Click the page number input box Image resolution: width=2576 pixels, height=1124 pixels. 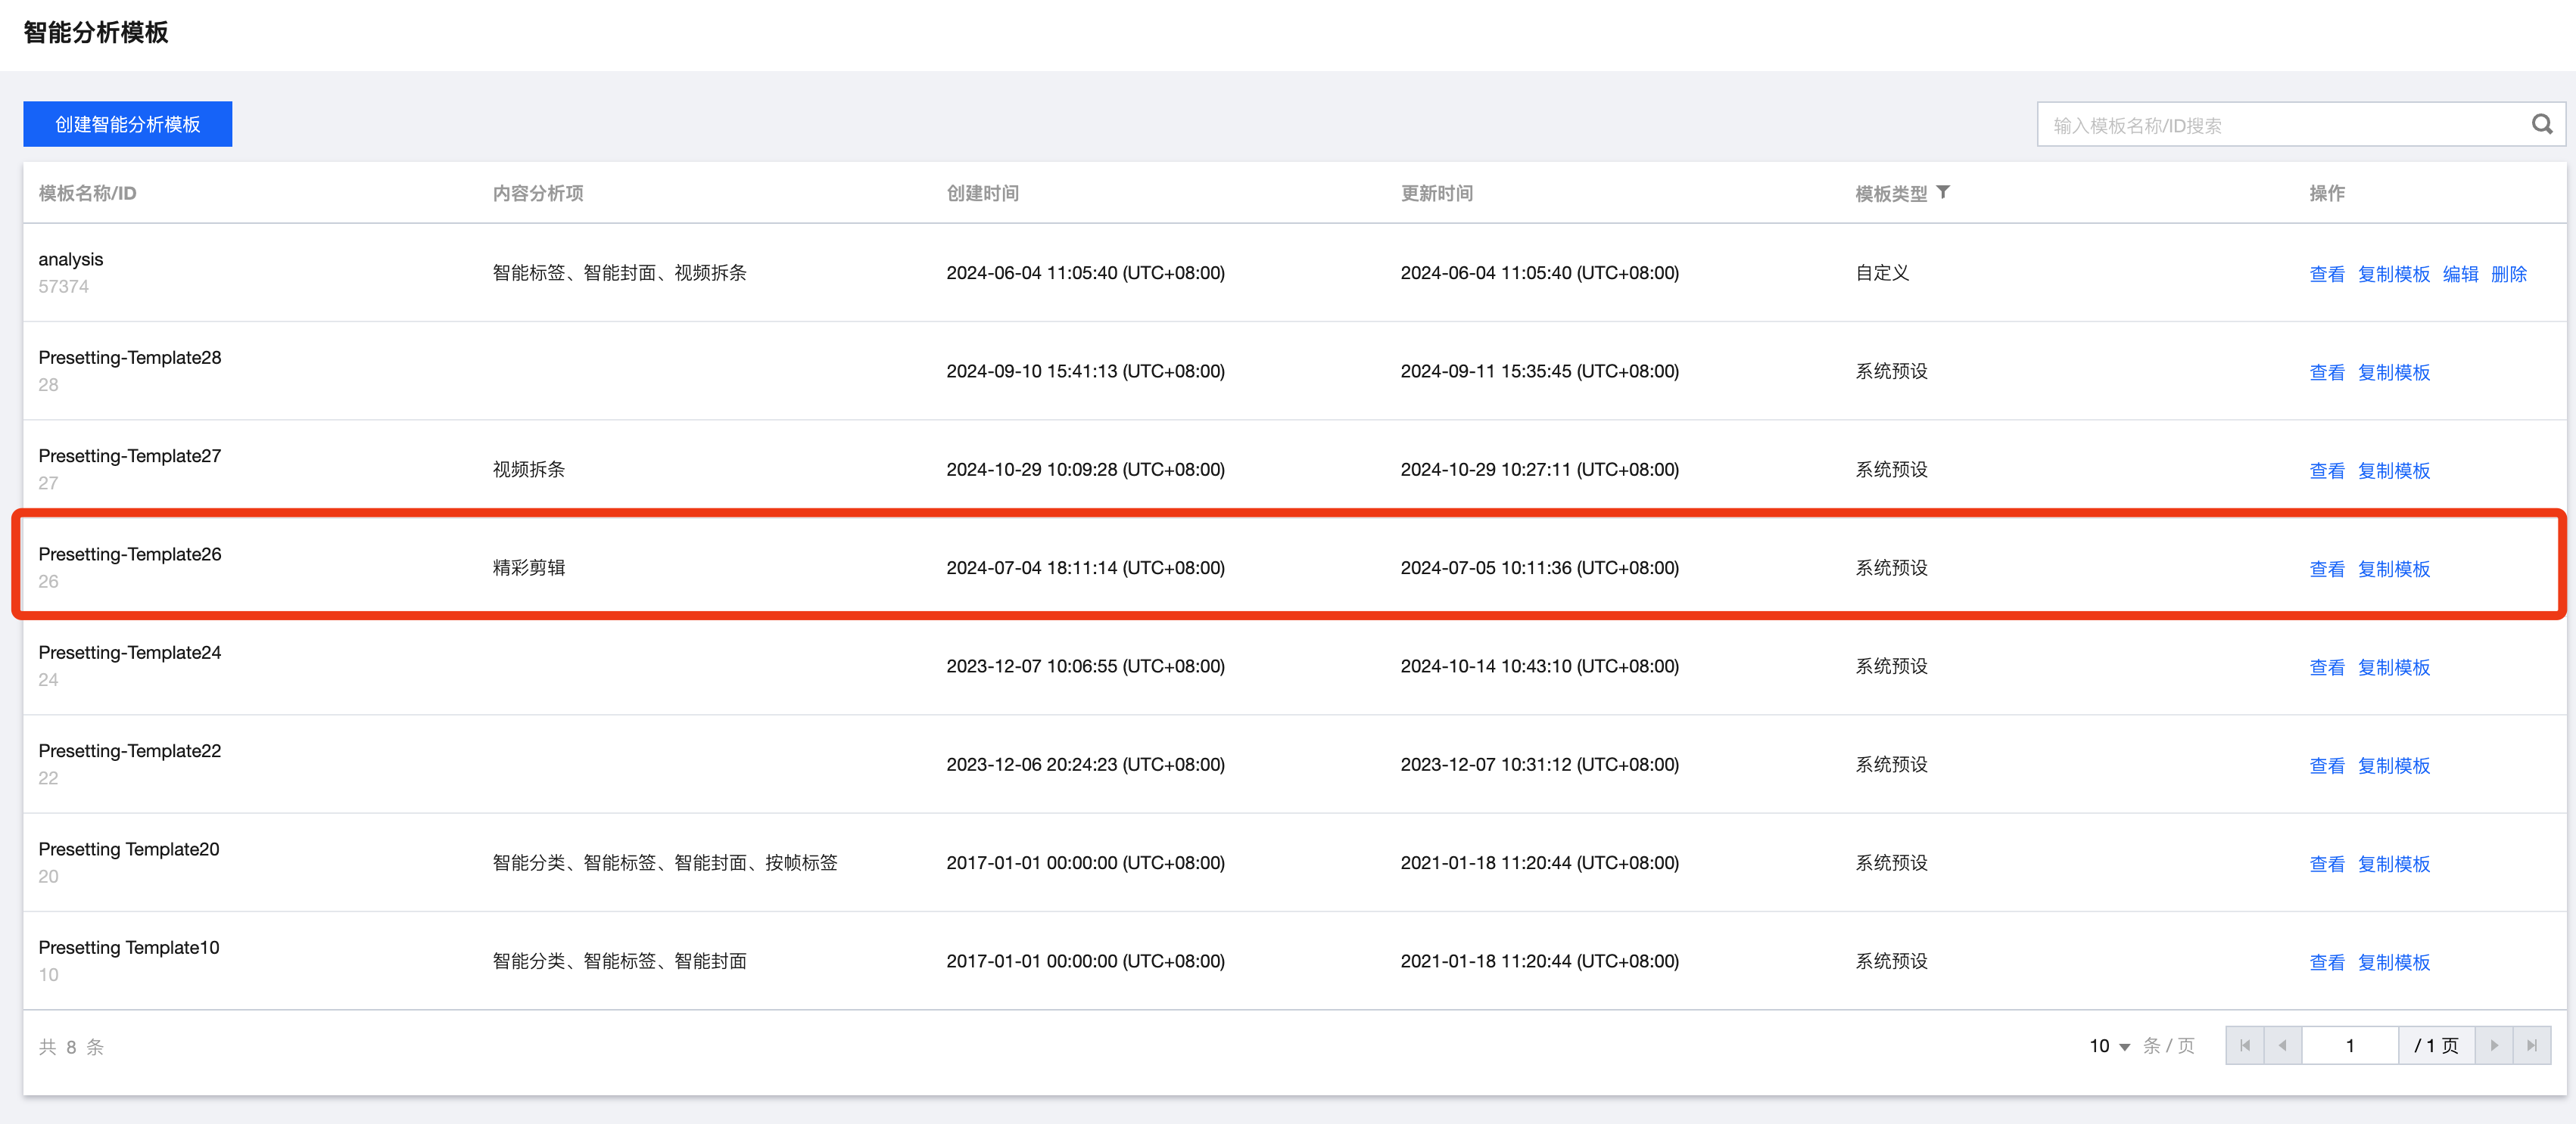2349,1045
